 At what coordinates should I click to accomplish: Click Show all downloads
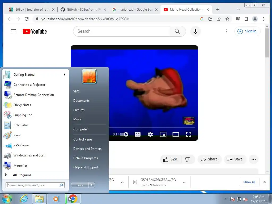coord(249,182)
